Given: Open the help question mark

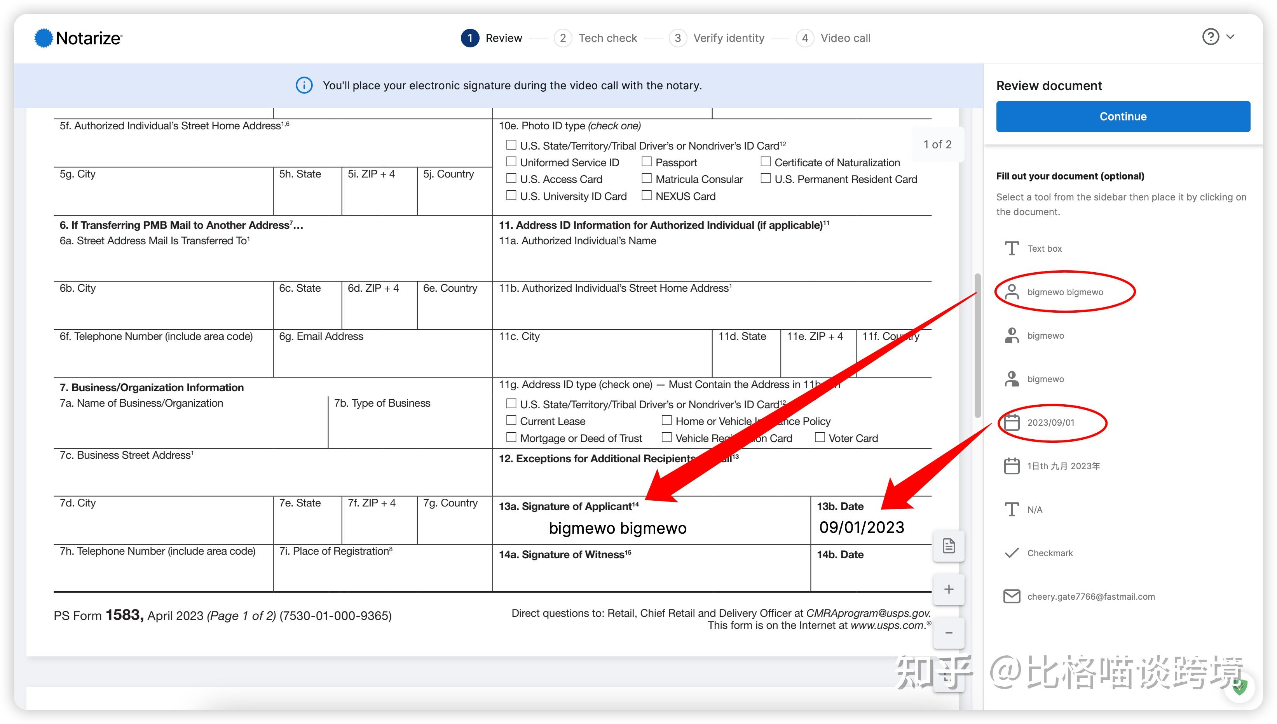Looking at the screenshot, I should pos(1210,37).
